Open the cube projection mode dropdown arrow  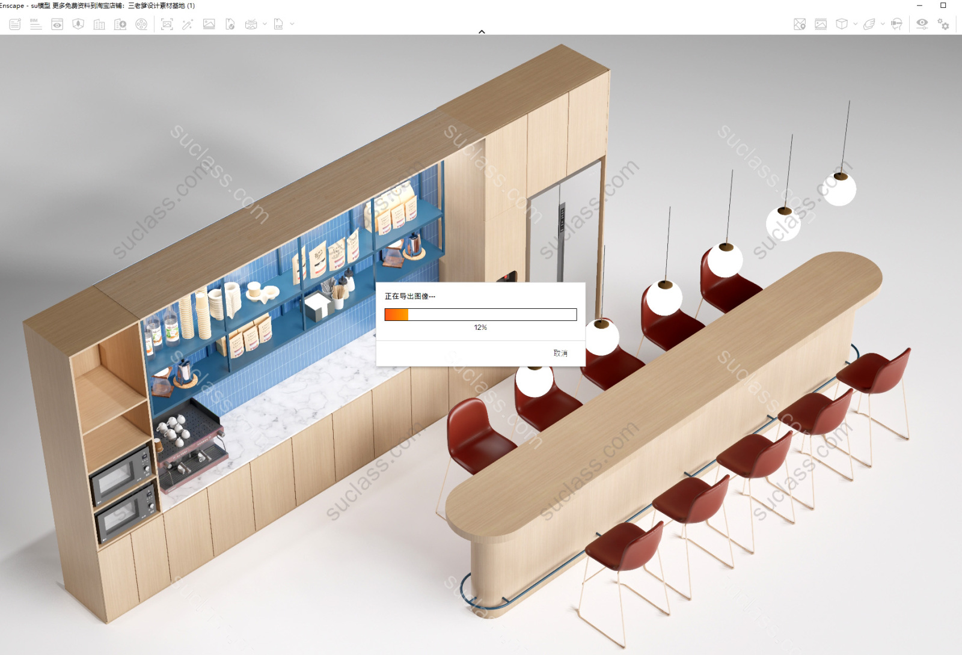pyautogui.click(x=855, y=24)
